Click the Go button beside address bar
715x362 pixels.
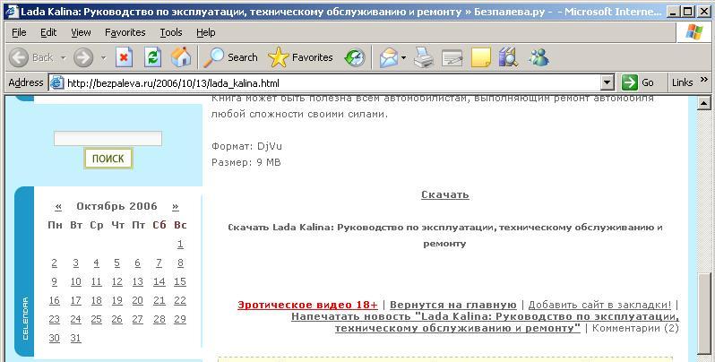639,82
